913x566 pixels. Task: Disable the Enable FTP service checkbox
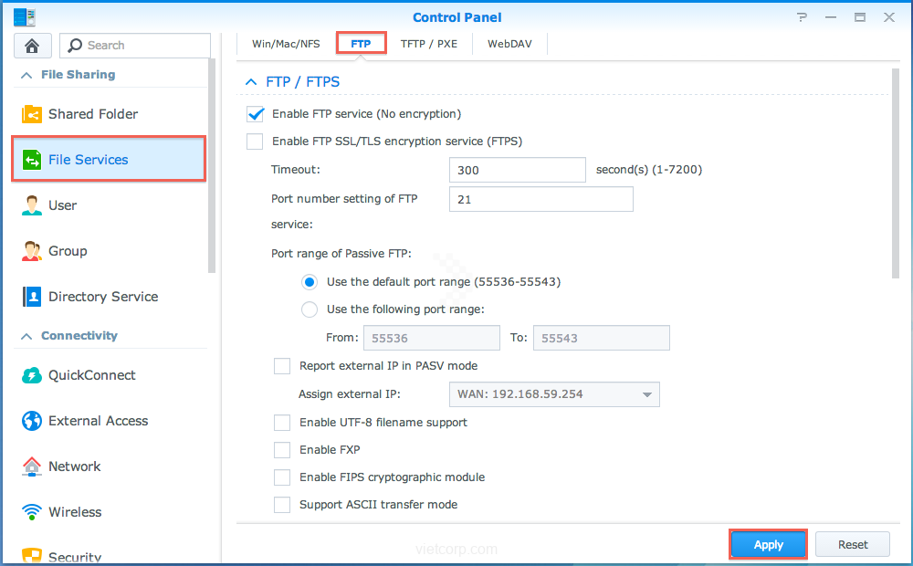click(256, 114)
